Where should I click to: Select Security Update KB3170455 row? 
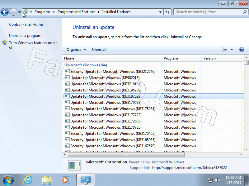(x=153, y=134)
